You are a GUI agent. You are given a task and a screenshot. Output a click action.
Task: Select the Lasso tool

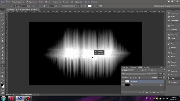click(x=3, y=20)
